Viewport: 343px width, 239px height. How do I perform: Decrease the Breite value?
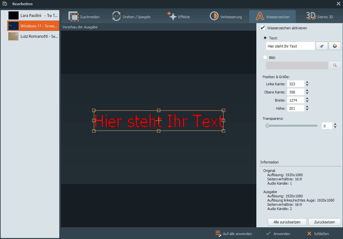point(307,102)
